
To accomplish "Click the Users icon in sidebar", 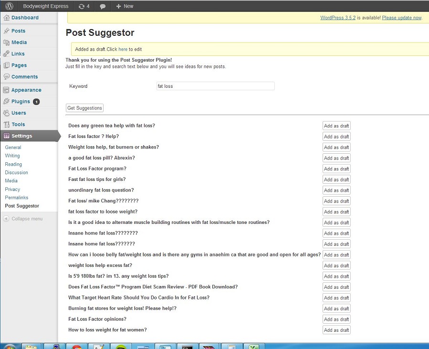I will click(6, 113).
